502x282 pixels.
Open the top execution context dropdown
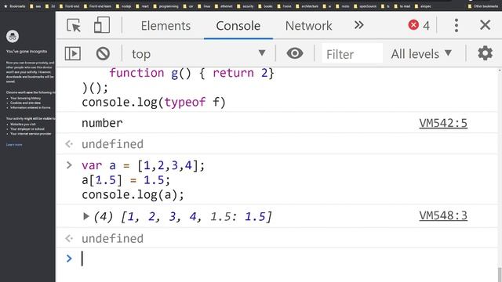pos(198,54)
